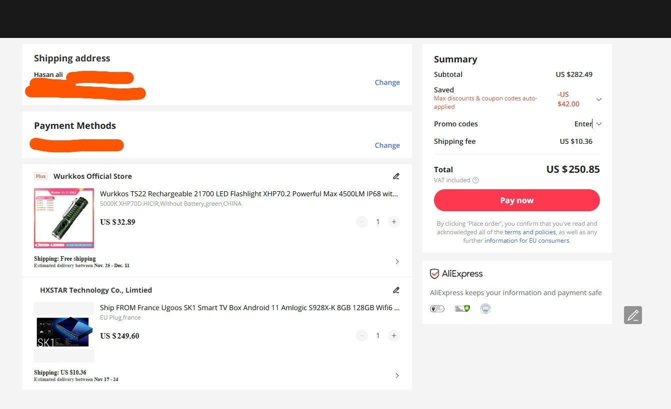Change the shipping address
Image resolution: width=671 pixels, height=409 pixels.
[x=387, y=82]
